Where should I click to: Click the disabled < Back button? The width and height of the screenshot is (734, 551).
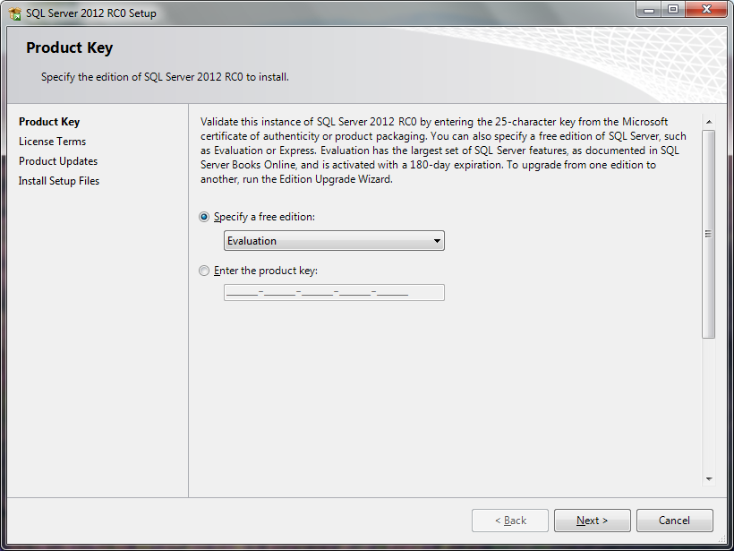(510, 521)
